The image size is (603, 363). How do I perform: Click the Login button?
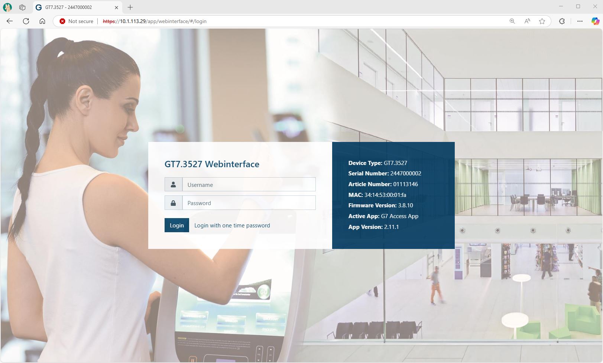tap(177, 225)
